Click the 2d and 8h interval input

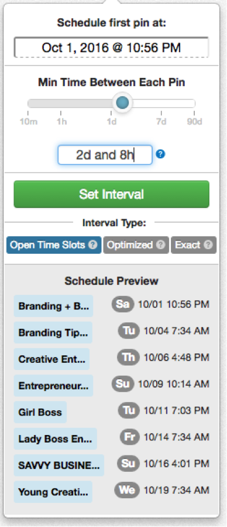(x=105, y=155)
